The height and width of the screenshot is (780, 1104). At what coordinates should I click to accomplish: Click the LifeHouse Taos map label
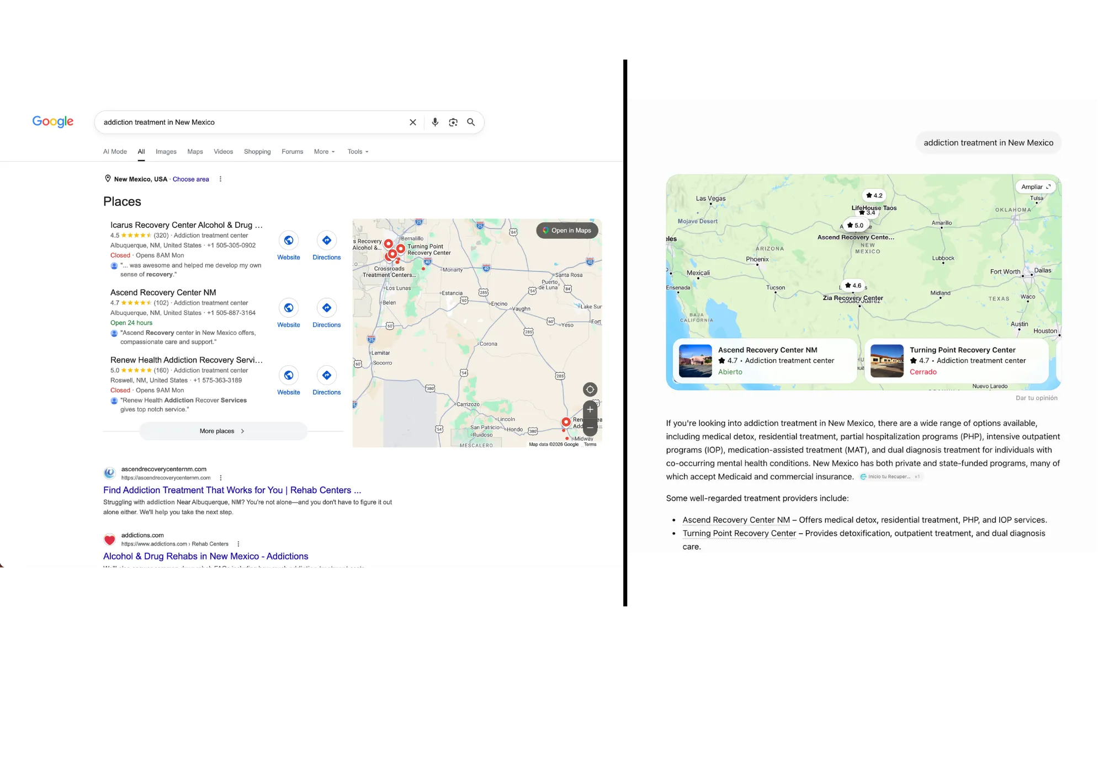[874, 208]
